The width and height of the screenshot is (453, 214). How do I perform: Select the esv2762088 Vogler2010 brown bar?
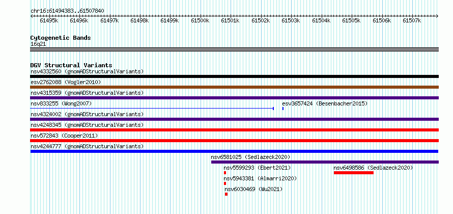pyautogui.click(x=235, y=87)
